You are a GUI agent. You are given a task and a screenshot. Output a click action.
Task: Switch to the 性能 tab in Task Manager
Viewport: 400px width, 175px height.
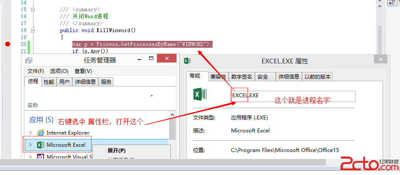49,82
